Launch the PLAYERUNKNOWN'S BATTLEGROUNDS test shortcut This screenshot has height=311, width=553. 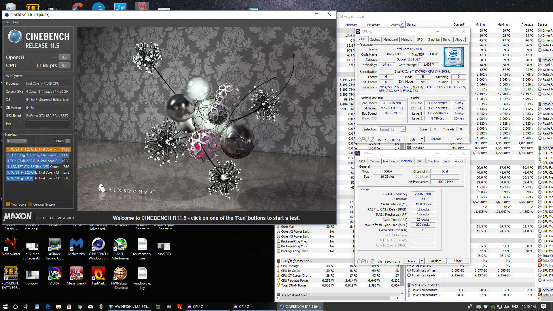point(11,278)
